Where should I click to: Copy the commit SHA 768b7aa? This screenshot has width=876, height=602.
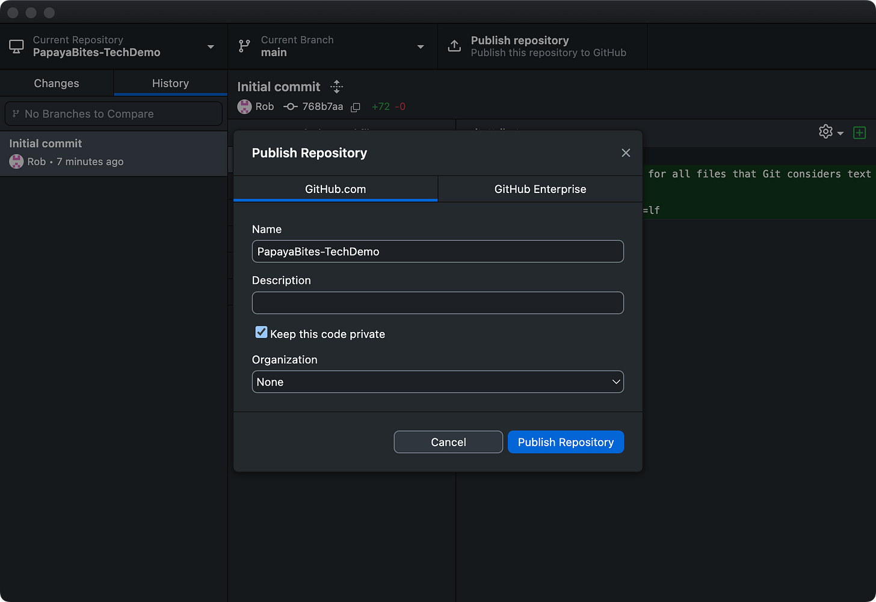(356, 107)
